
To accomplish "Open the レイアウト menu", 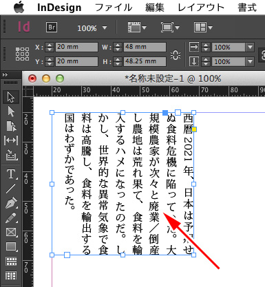I will tap(201, 8).
